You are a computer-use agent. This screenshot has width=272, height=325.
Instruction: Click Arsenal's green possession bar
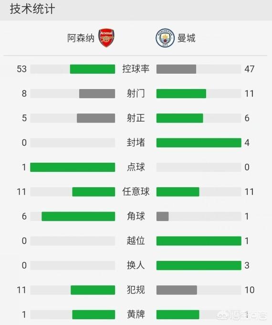pyautogui.click(x=93, y=69)
